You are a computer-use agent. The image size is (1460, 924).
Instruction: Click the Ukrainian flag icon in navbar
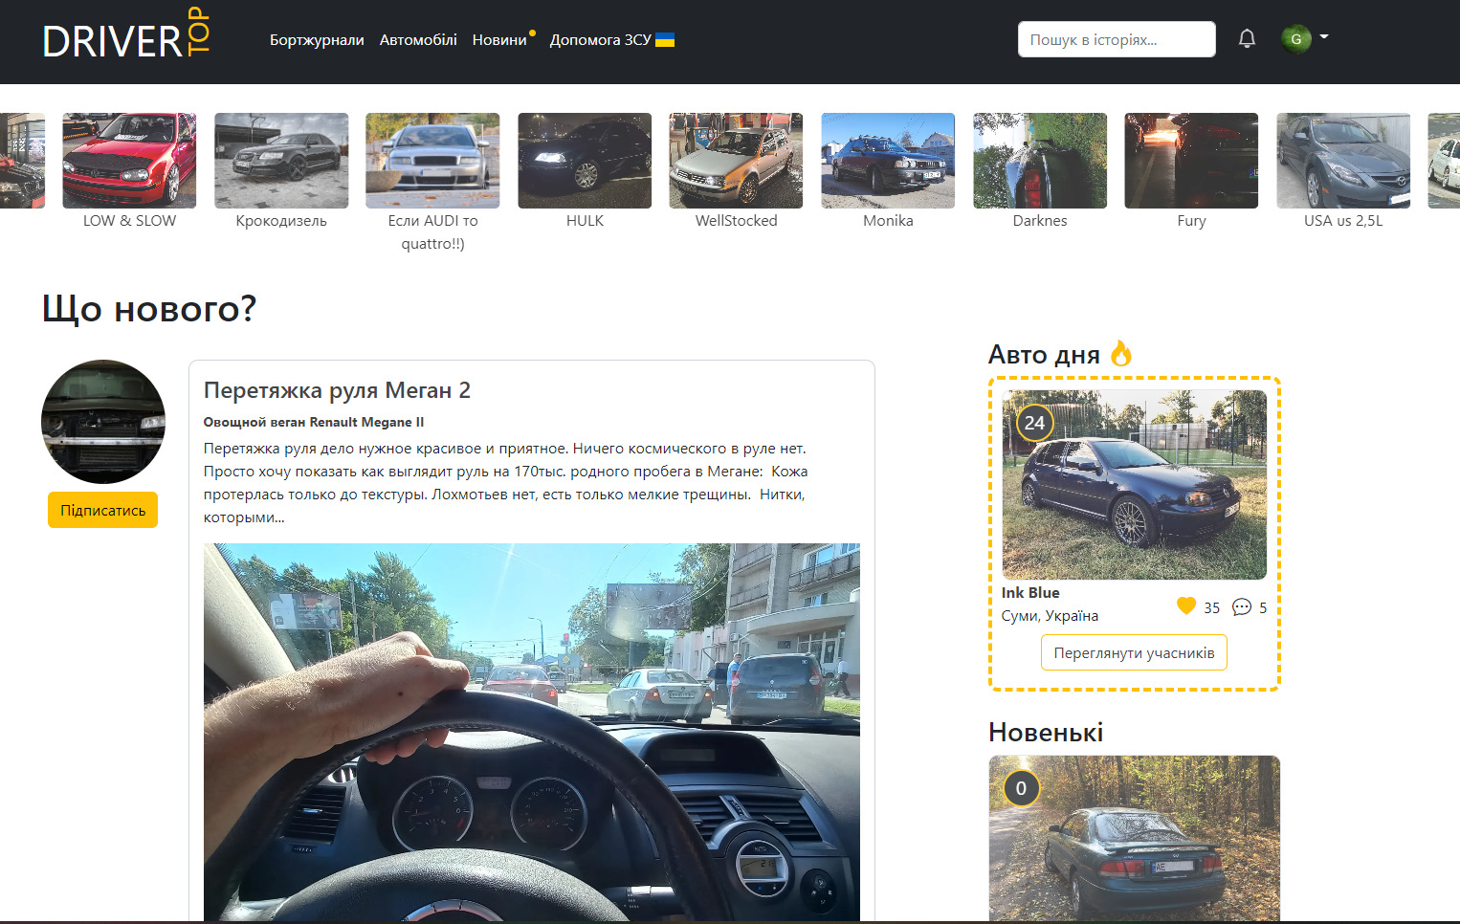[x=665, y=39]
